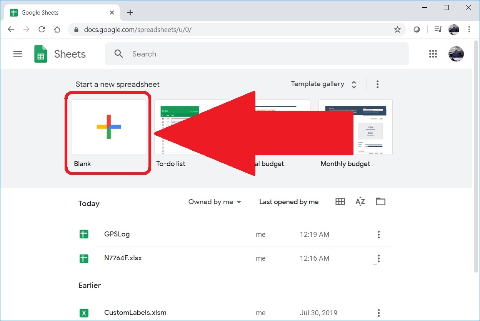The image size is (480, 321).
Task: Click the 12:19 AM timestamp
Action: pyautogui.click(x=315, y=235)
